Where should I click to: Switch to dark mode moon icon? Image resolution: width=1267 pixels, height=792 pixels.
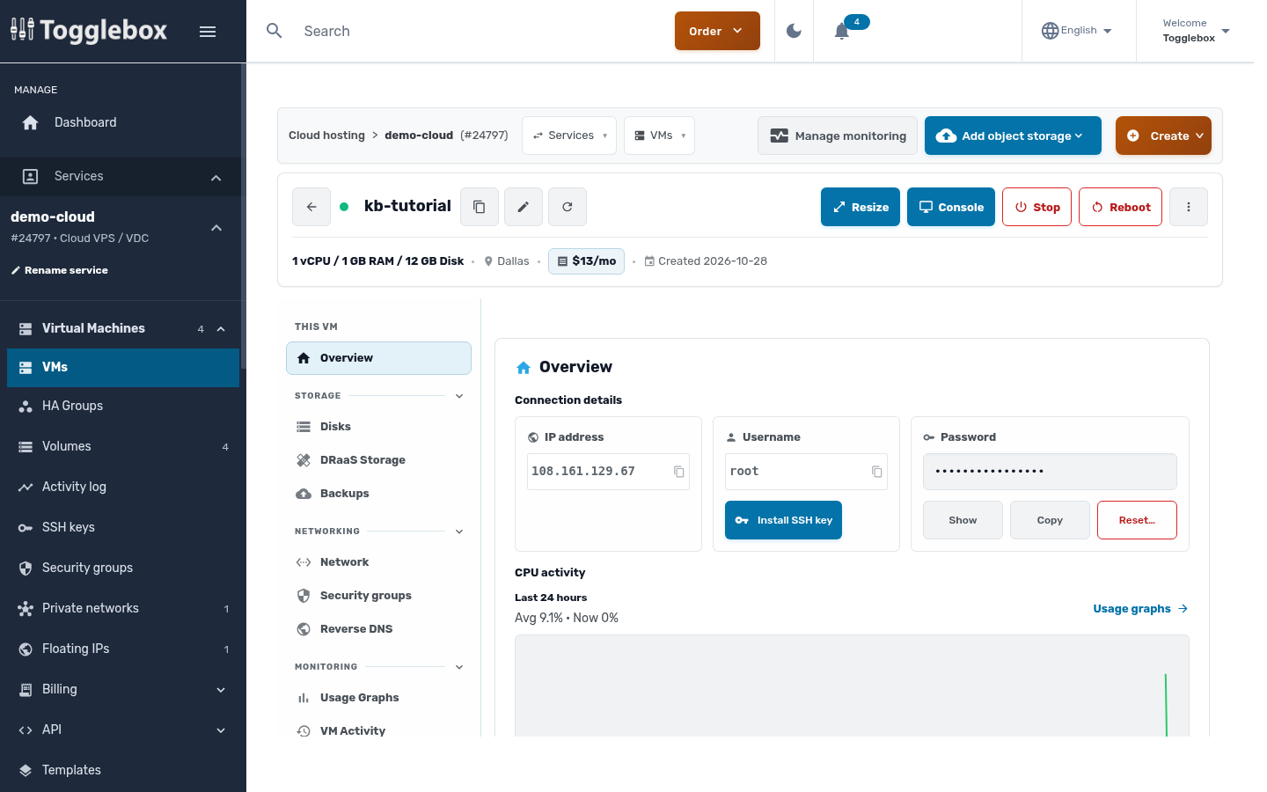794,31
